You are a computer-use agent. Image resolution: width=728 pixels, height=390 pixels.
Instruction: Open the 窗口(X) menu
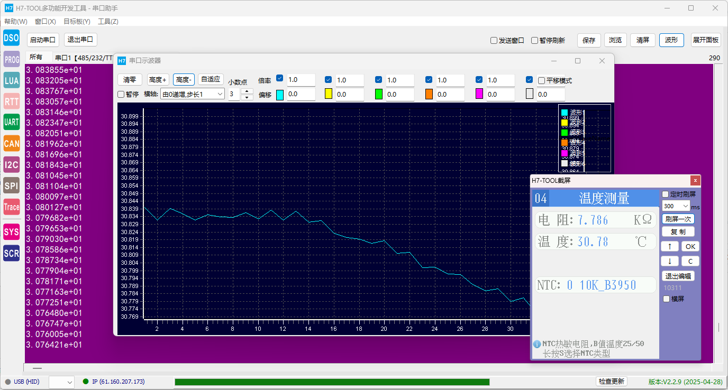point(46,22)
